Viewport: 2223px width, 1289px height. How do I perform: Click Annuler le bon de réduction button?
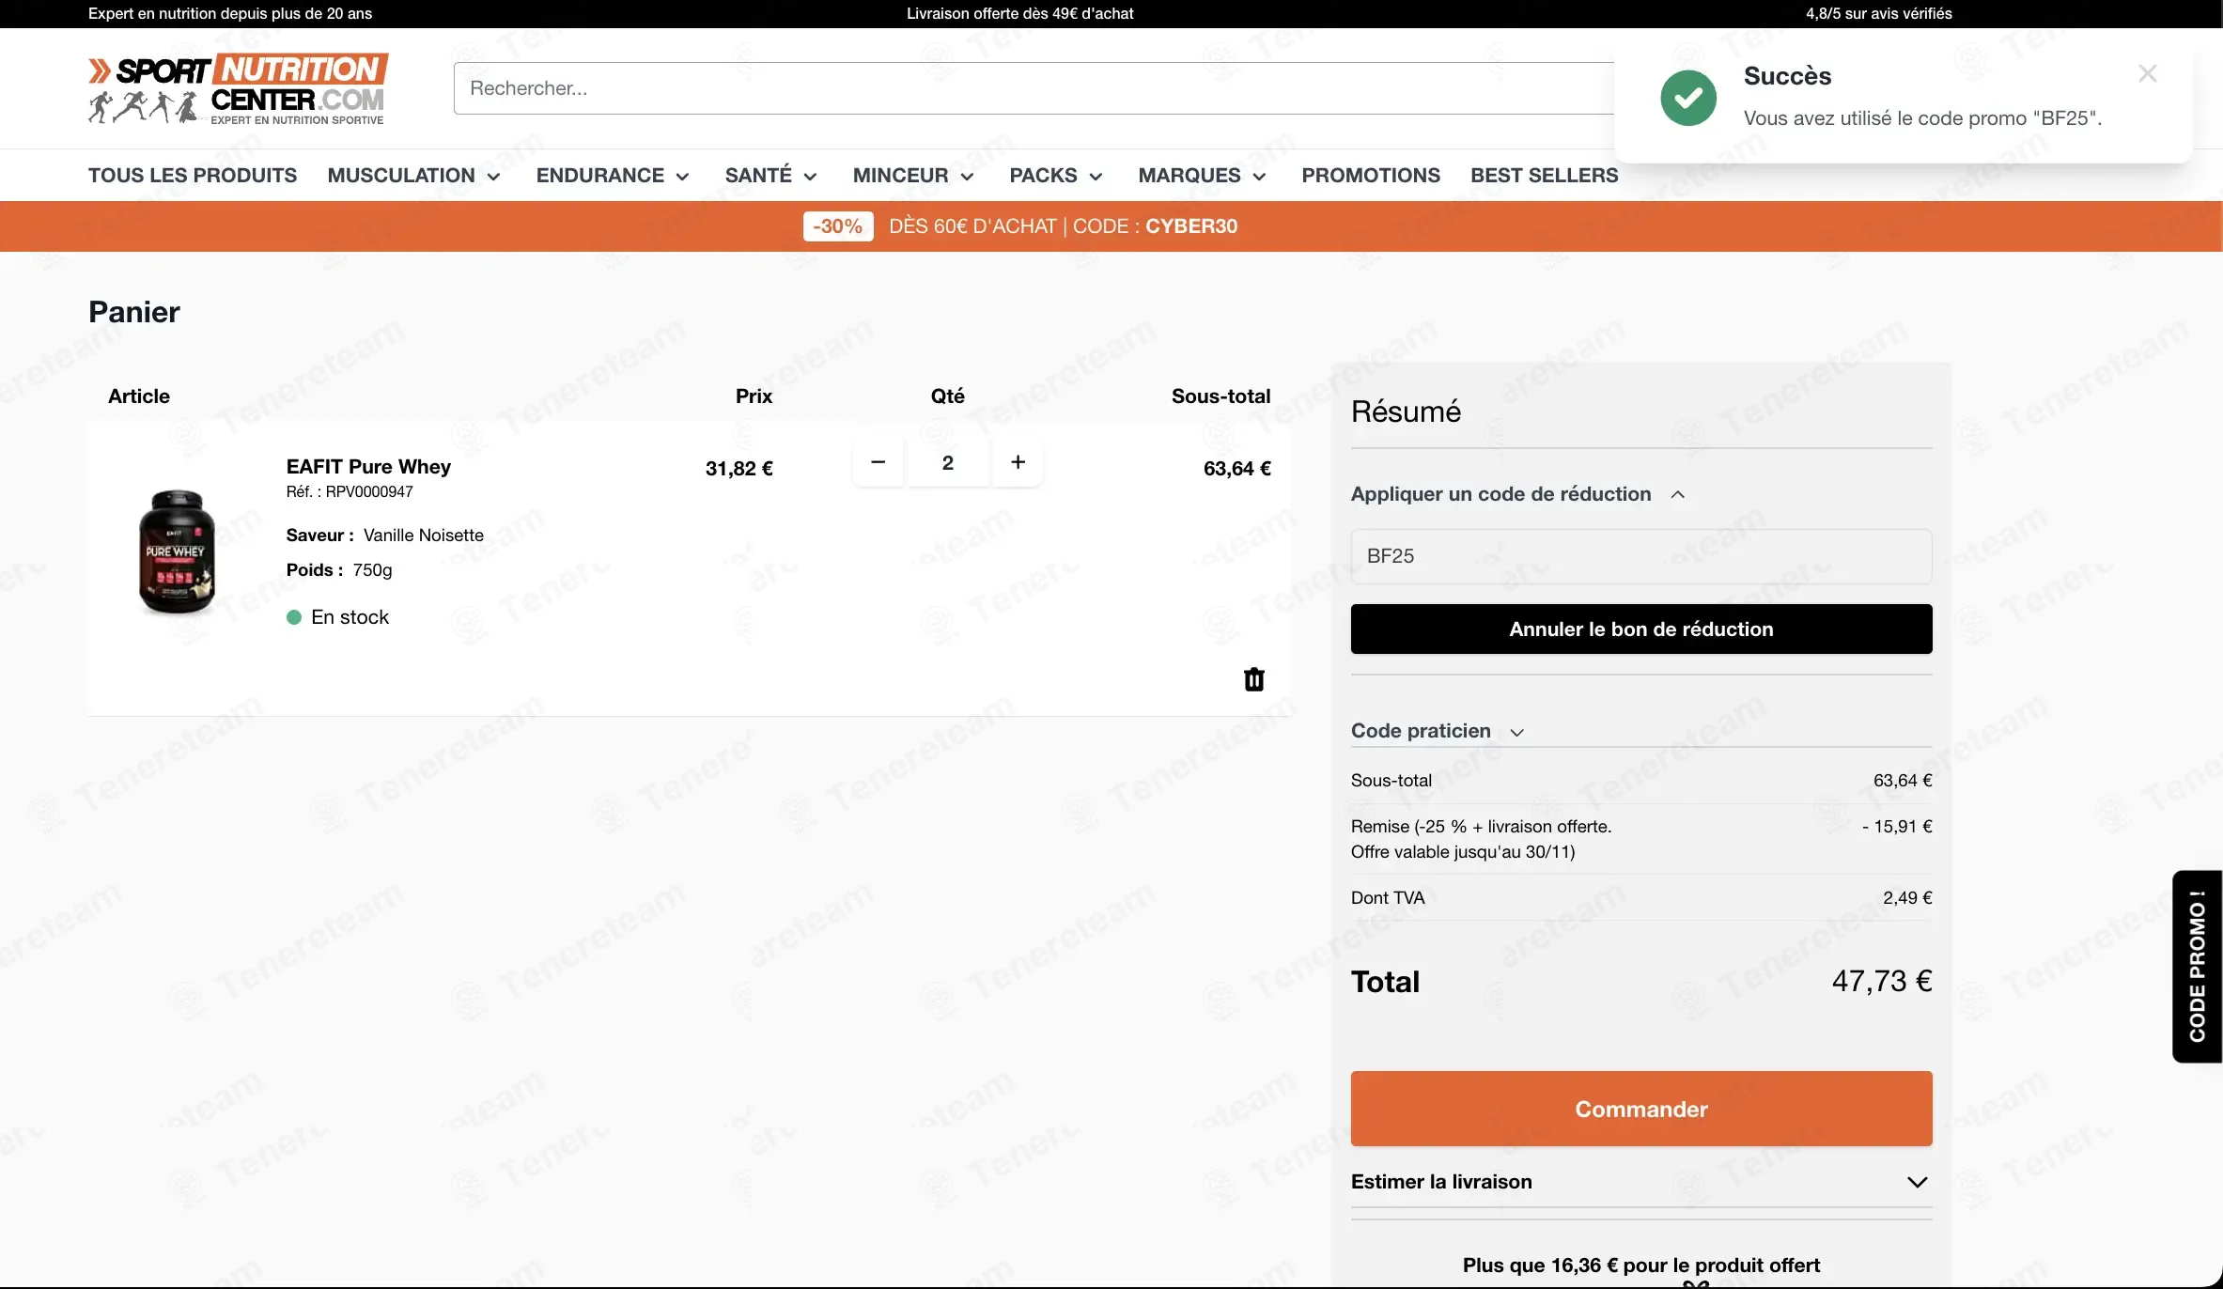1640,629
